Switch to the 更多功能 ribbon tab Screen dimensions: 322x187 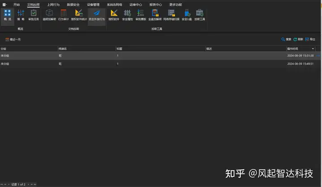(176, 4)
